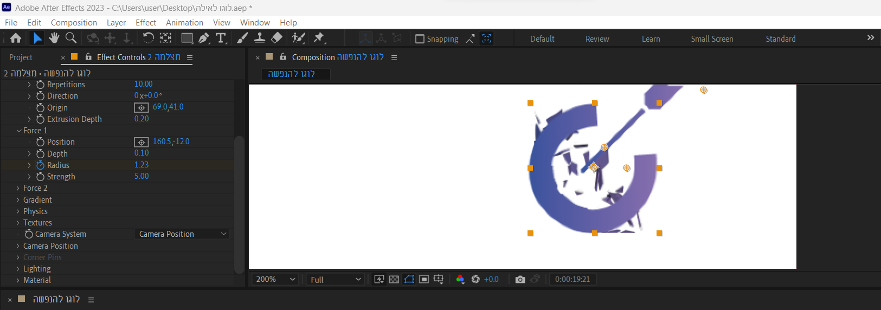The width and height of the screenshot is (881, 310).
Task: Toggle the Repetitions stopwatch
Action: tap(40, 85)
